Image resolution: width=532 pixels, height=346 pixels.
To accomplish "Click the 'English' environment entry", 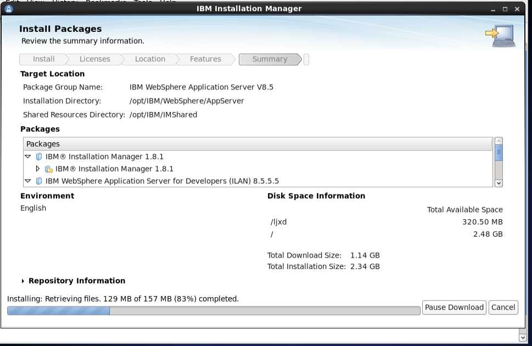I will point(33,208).
